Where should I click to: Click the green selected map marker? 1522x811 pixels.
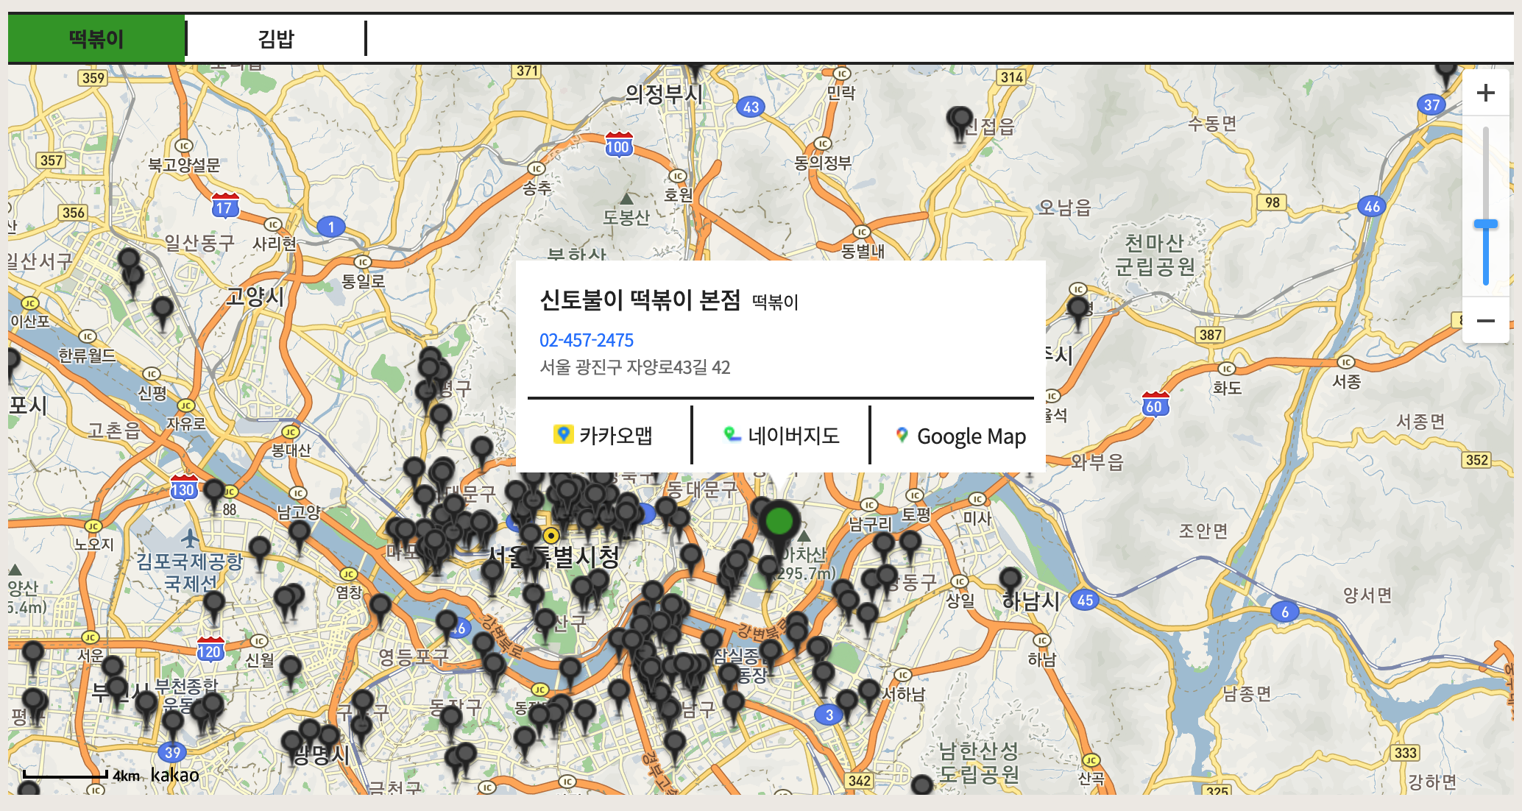pos(779,524)
